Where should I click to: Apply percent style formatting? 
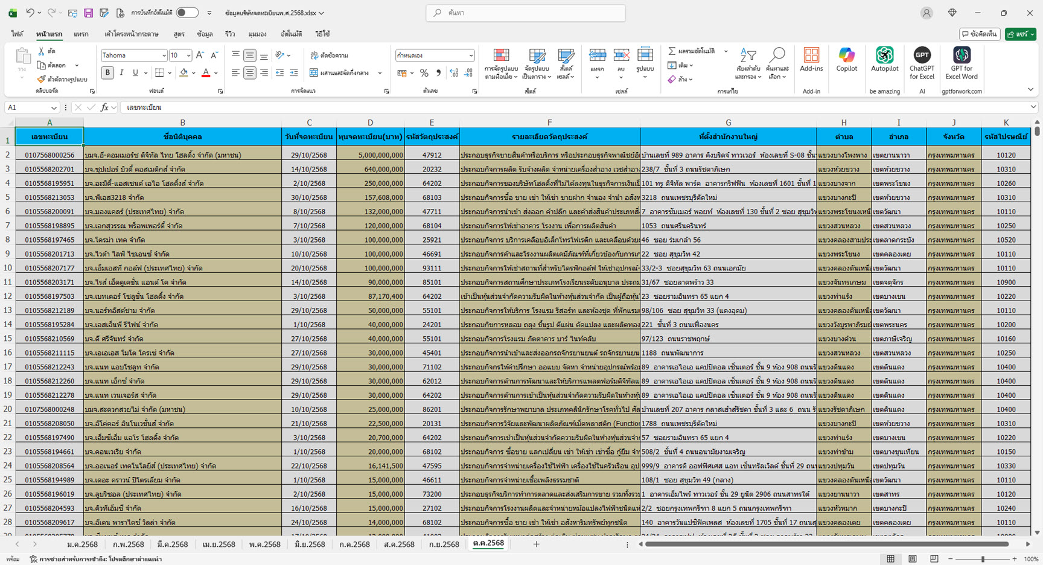[x=424, y=73]
